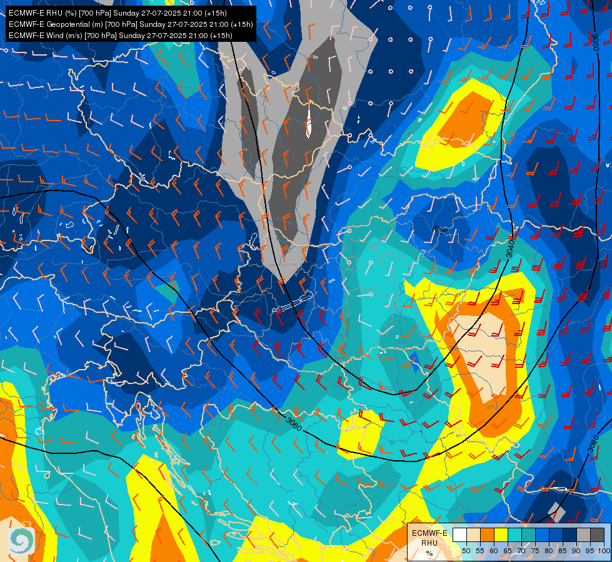Viewport: 612px width, 562px height.
Task: Select the ECMWF-E Geopotential title line
Action: (131, 24)
